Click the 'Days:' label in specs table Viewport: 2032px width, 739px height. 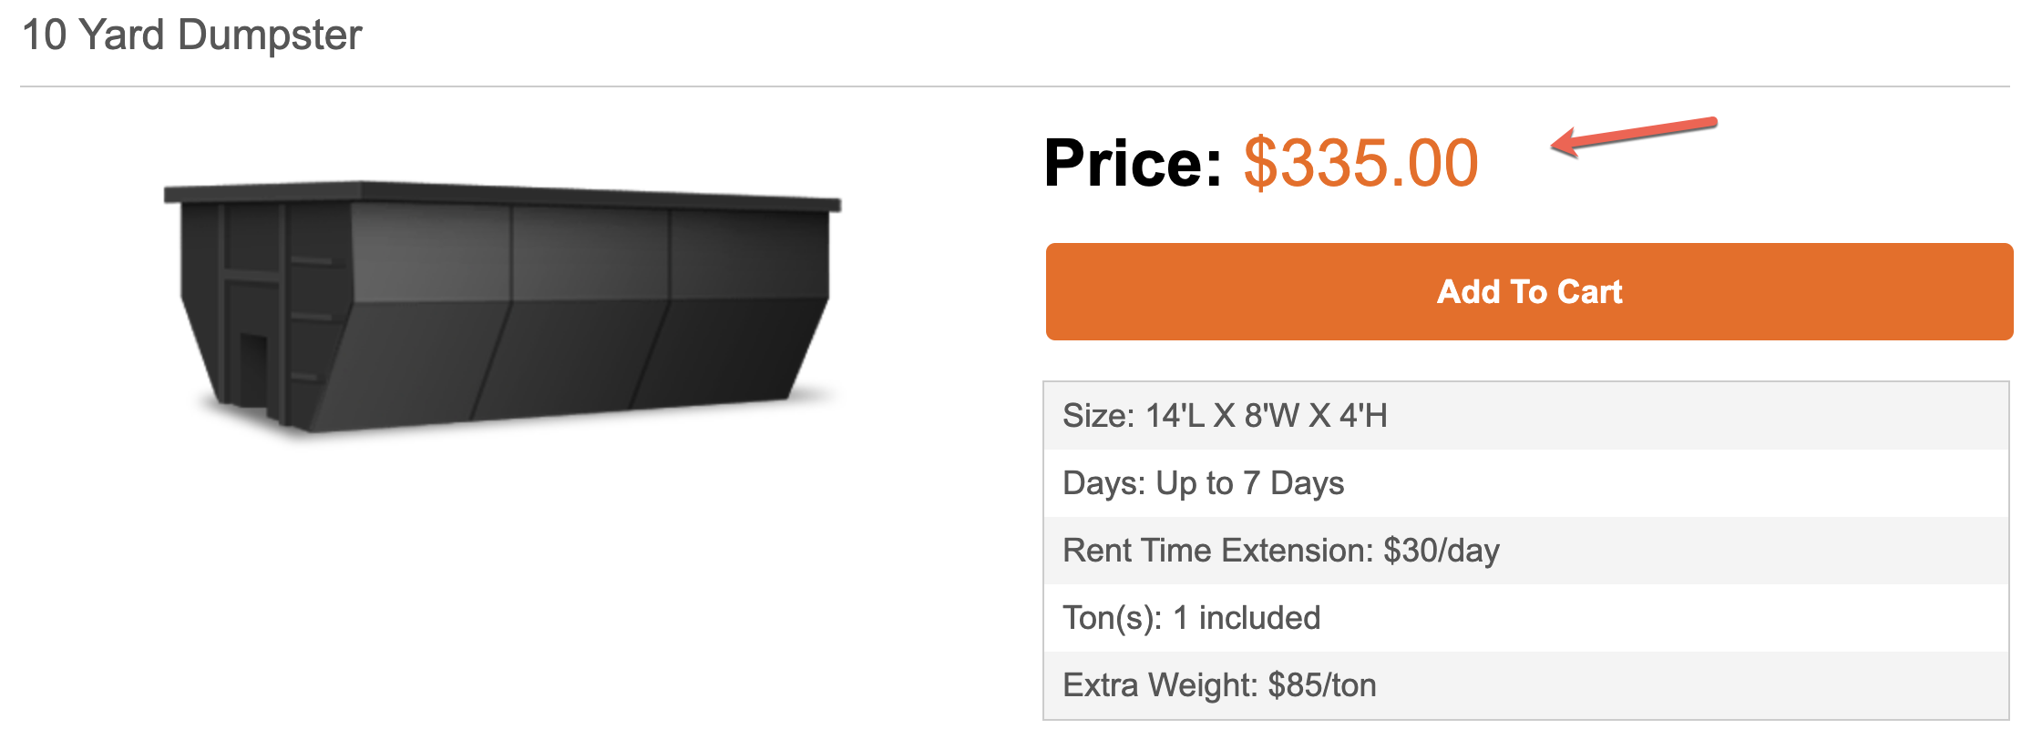tap(1103, 483)
